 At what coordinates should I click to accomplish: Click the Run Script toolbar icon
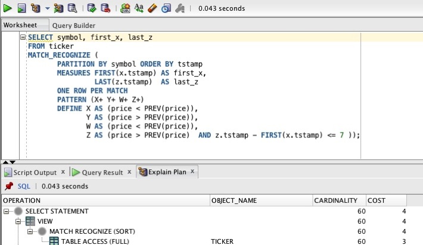[21, 8]
